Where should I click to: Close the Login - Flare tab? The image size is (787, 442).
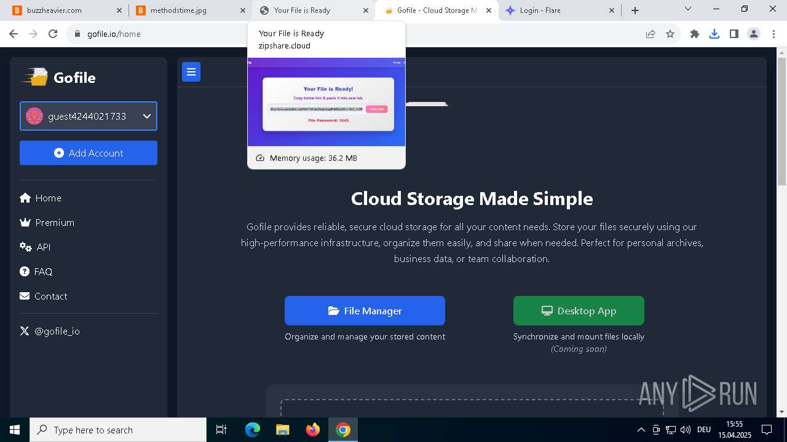coord(611,10)
